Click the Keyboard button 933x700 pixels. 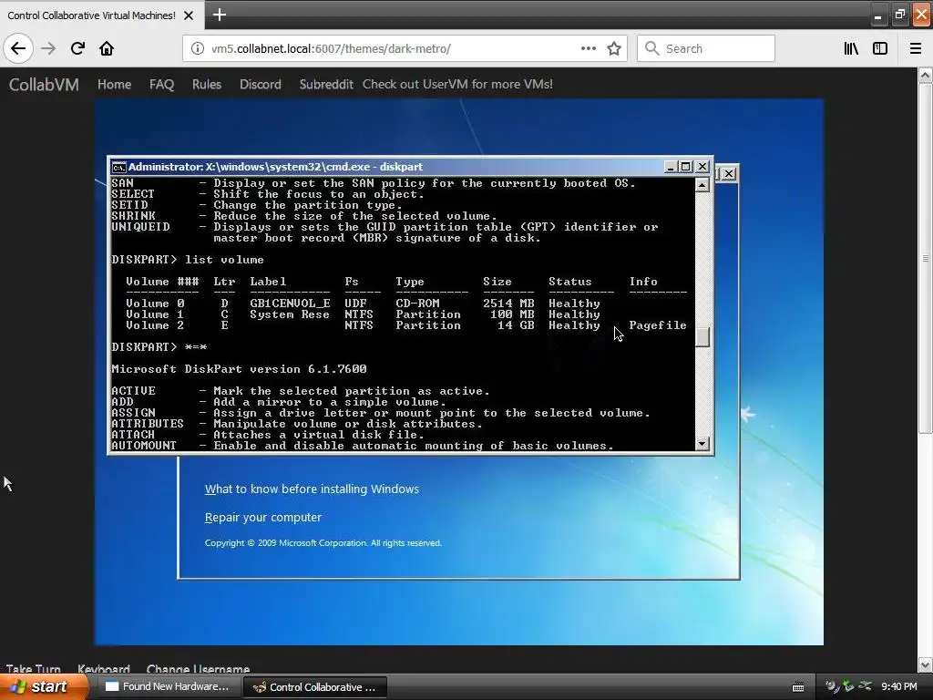(x=104, y=668)
